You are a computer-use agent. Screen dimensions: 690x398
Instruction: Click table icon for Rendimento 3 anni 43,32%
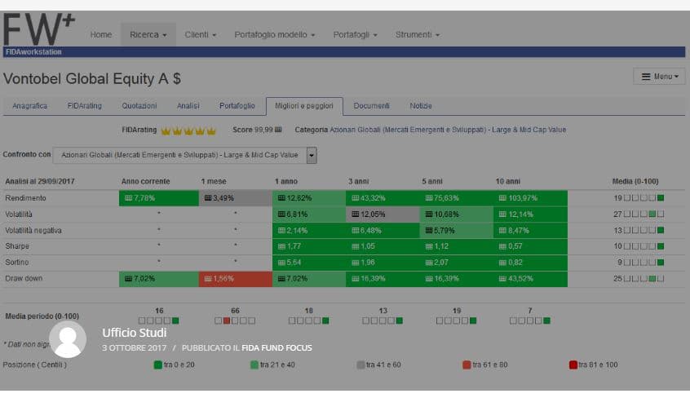355,198
